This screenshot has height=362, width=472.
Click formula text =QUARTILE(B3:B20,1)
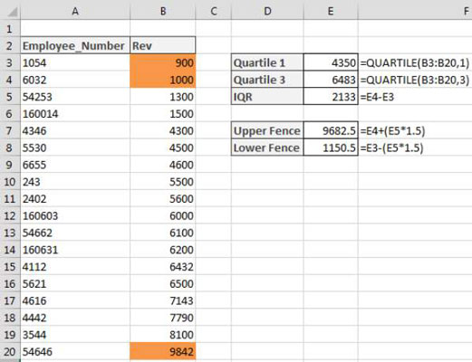click(x=415, y=63)
